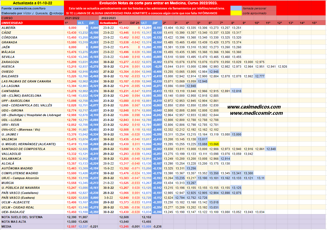
Task: Select the 'UAB - CERDANYOLA DEL VALLÈS' row label
Action: pyautogui.click(x=32, y=105)
